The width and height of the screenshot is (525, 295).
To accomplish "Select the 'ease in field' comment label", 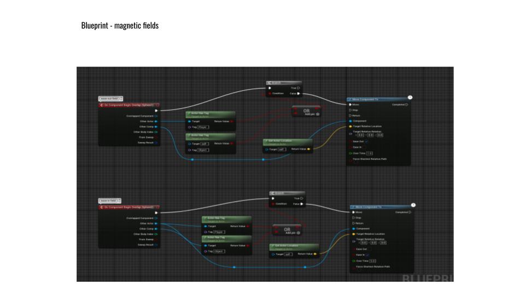I will point(110,200).
